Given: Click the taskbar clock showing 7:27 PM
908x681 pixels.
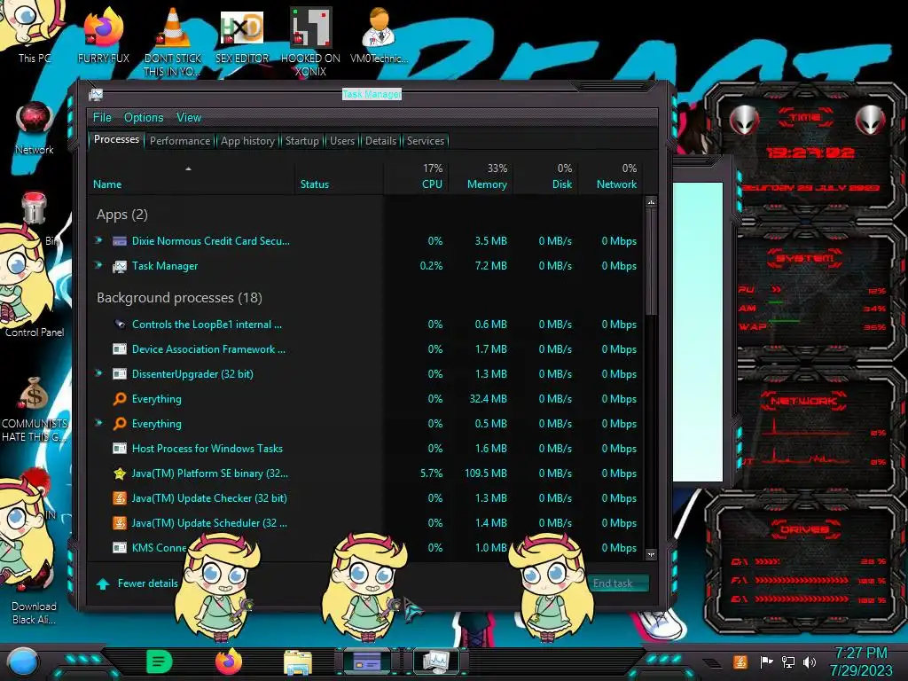Looking at the screenshot, I should [x=861, y=661].
